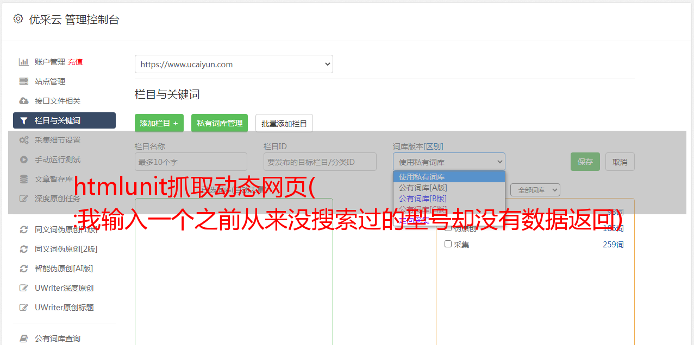
Task: Open the 词库版本 dropdown showing 使用私有词库
Action: click(449, 162)
